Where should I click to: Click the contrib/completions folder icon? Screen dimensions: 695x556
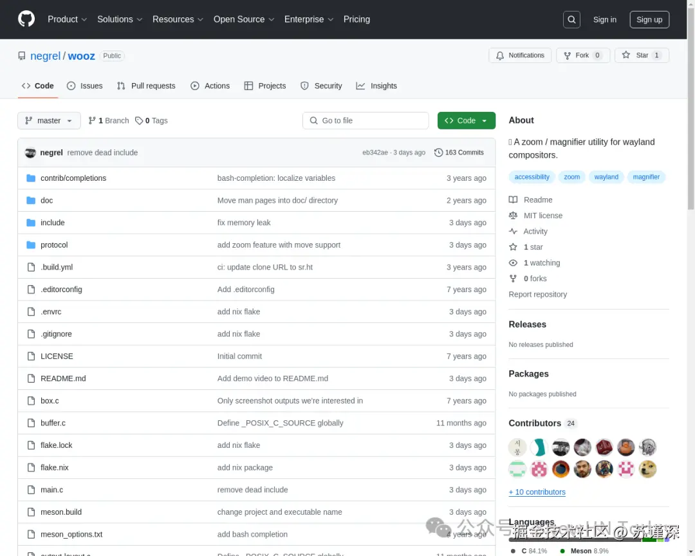(x=31, y=178)
